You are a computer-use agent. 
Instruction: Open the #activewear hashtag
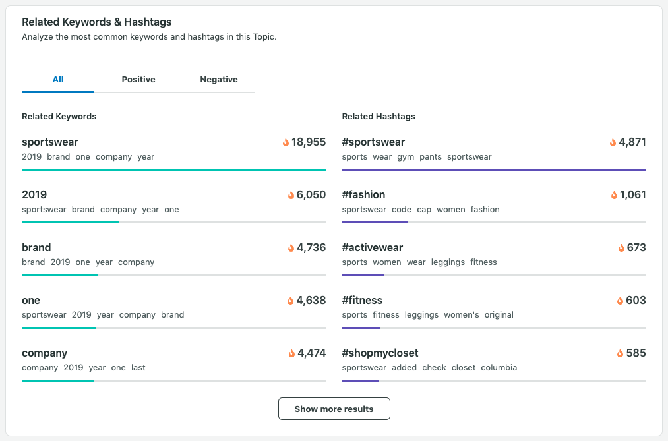[373, 248]
